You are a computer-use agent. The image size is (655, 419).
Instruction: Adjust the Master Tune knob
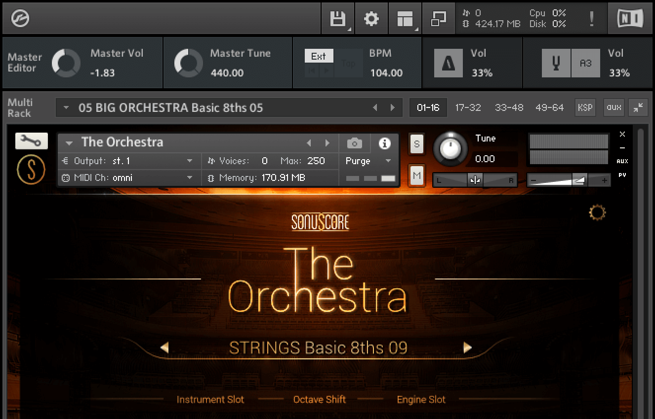[189, 63]
